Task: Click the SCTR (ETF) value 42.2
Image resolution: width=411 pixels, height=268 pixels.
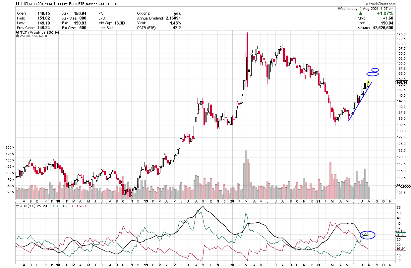Action: point(177,28)
